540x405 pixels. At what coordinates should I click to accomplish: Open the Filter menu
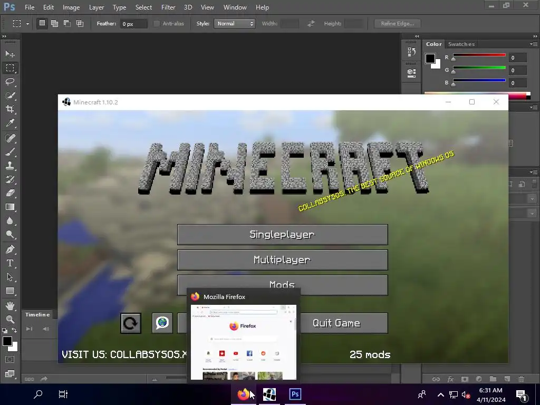click(x=168, y=7)
